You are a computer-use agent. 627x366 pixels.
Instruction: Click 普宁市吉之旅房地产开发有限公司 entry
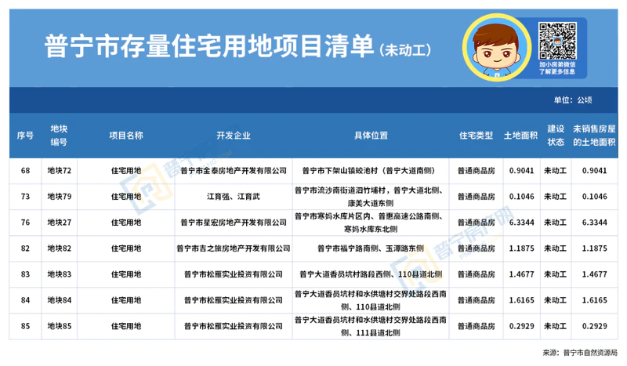point(232,248)
